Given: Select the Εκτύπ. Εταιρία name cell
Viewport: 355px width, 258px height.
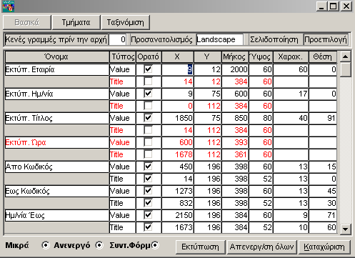Looking at the screenshot, I should coord(57,69).
